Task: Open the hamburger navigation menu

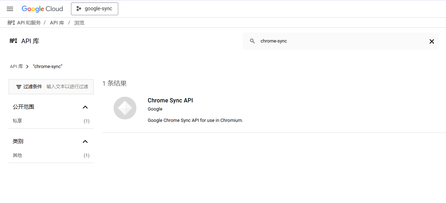Action: click(10, 9)
